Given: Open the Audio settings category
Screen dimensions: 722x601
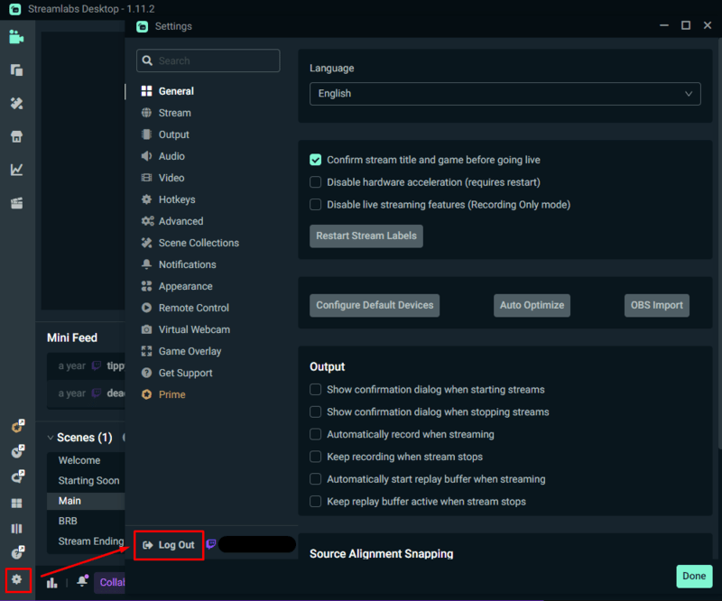Looking at the screenshot, I should [163, 156].
